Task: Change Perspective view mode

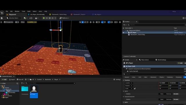Action: tap(8, 22)
